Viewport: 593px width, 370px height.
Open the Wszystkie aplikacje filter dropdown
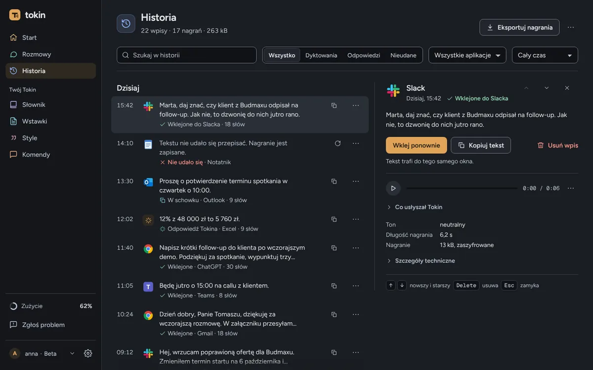[x=467, y=55]
